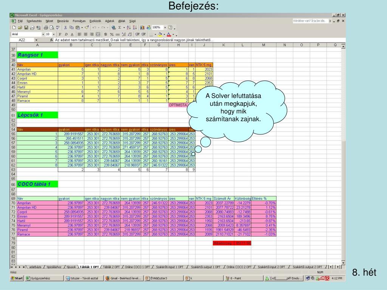Switch to the tstuzer - Távoli asztal taskbar window
The height and width of the screenshot is (290, 387).
[84, 278]
